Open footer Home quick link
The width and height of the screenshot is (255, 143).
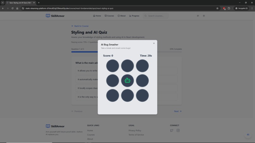pos(90,130)
